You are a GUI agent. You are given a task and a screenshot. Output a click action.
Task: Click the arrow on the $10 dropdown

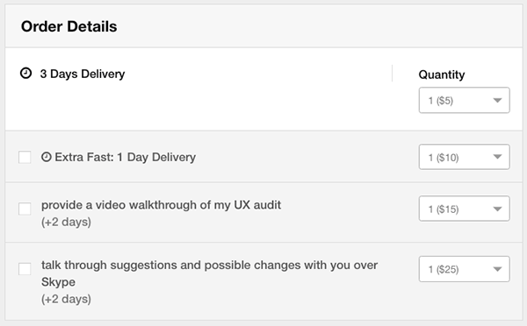(497, 157)
